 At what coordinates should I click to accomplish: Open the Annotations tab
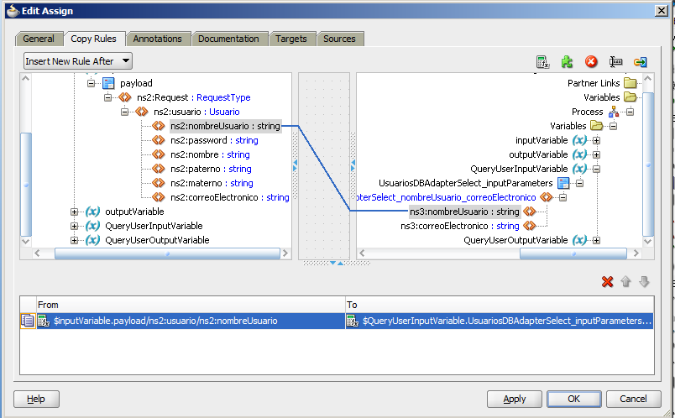tap(157, 39)
